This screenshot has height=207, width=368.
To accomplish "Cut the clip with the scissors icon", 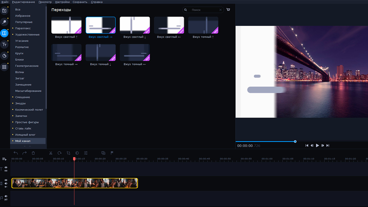I will tap(51, 153).
